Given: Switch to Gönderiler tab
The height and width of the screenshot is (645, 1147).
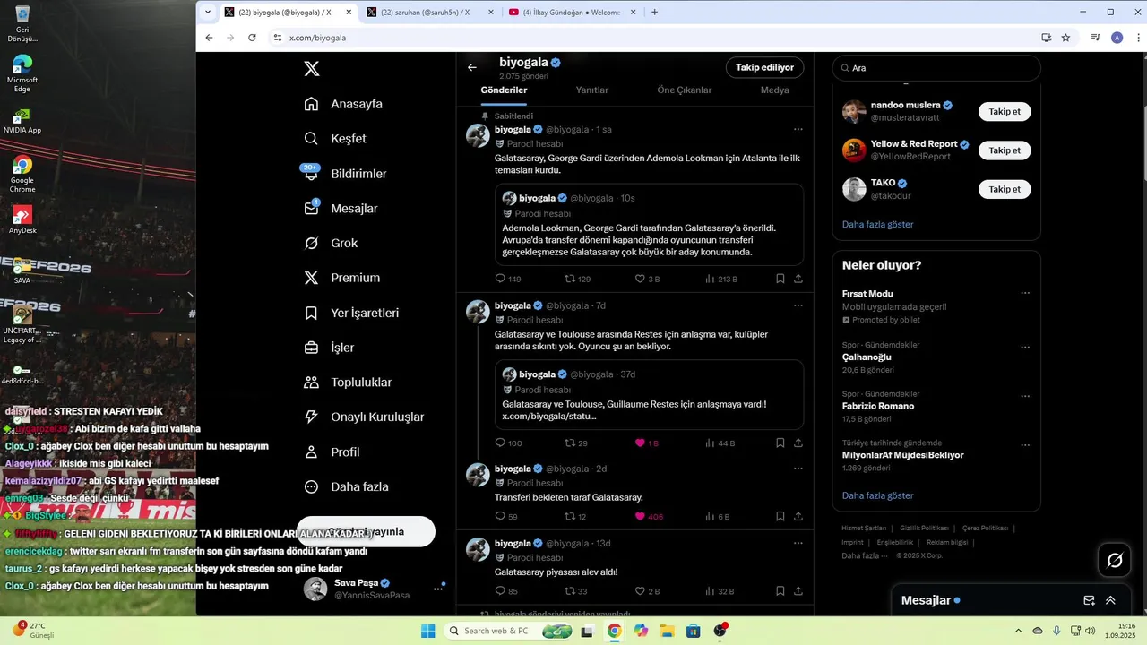Looking at the screenshot, I should click(x=504, y=90).
